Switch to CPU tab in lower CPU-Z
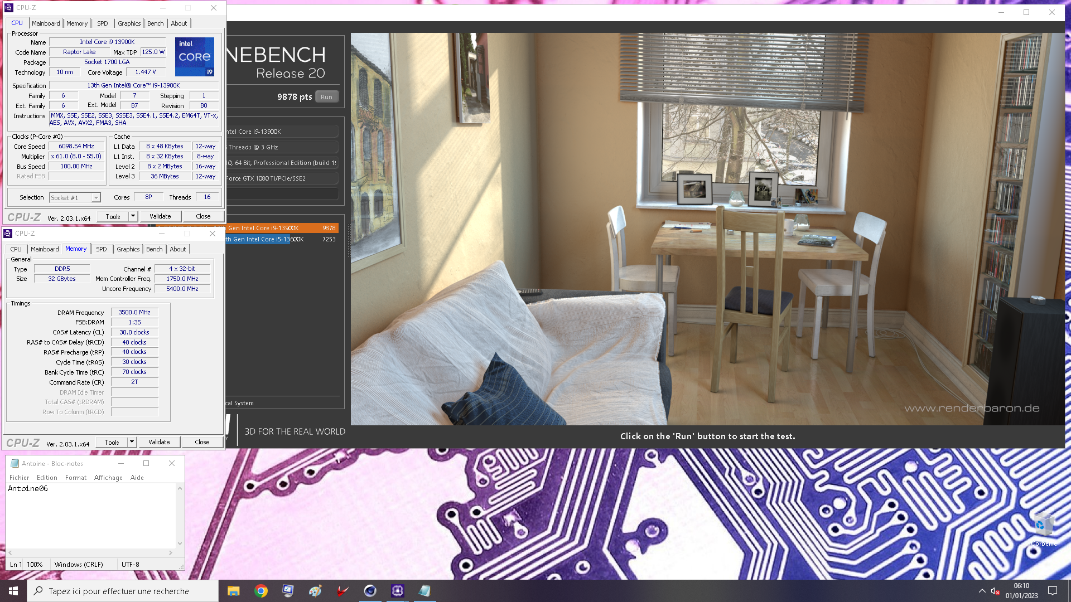 (x=16, y=249)
